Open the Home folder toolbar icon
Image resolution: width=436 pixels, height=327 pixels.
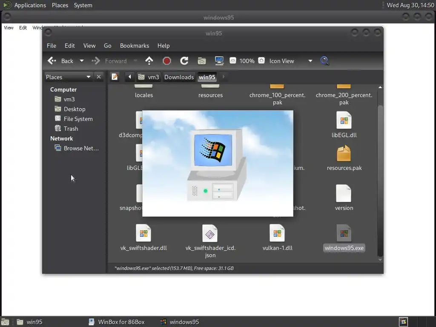[x=201, y=61]
